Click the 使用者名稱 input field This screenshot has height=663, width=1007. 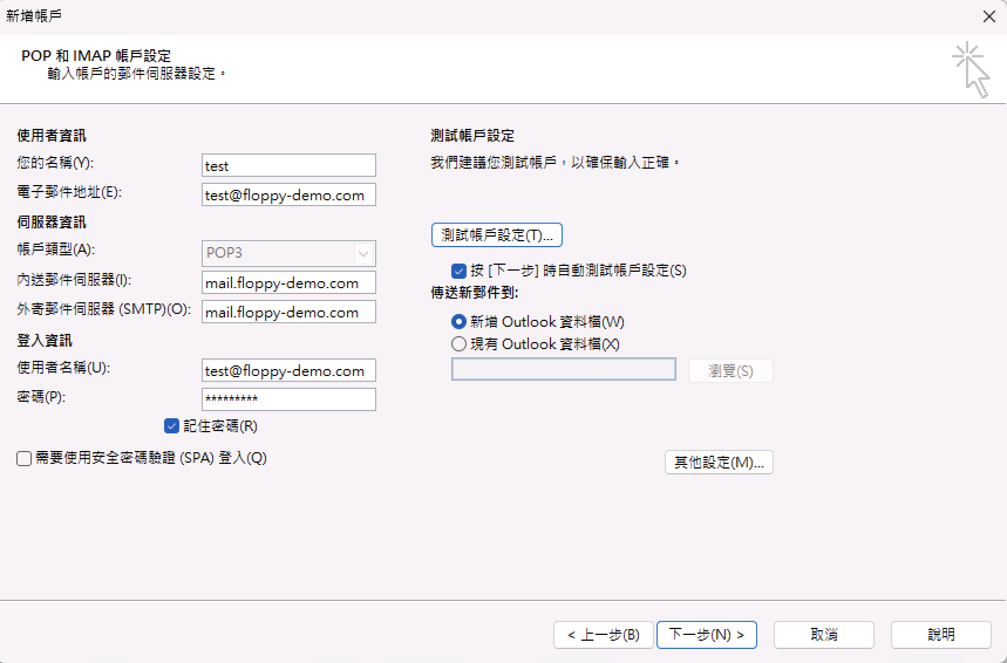click(288, 371)
